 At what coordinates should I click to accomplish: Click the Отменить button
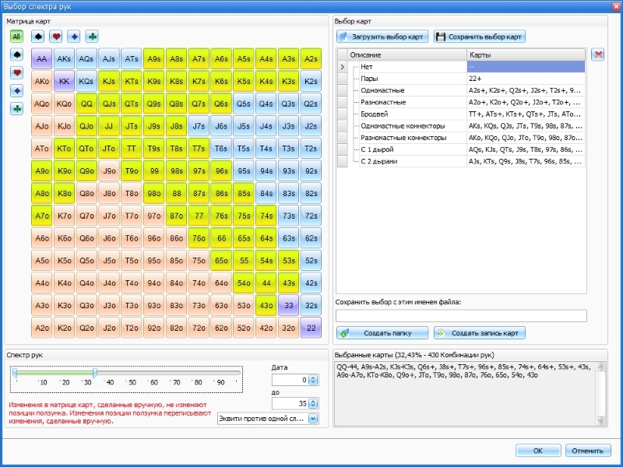(x=588, y=451)
